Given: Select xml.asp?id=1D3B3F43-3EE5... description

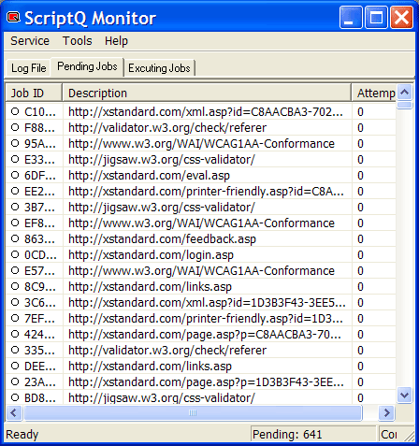Looking at the screenshot, I should click(x=207, y=303).
